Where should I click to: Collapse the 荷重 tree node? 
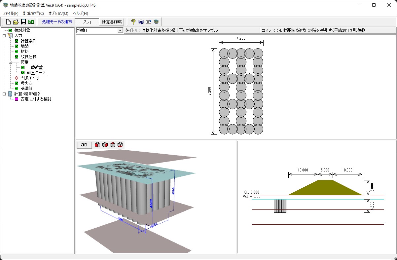click(10, 62)
